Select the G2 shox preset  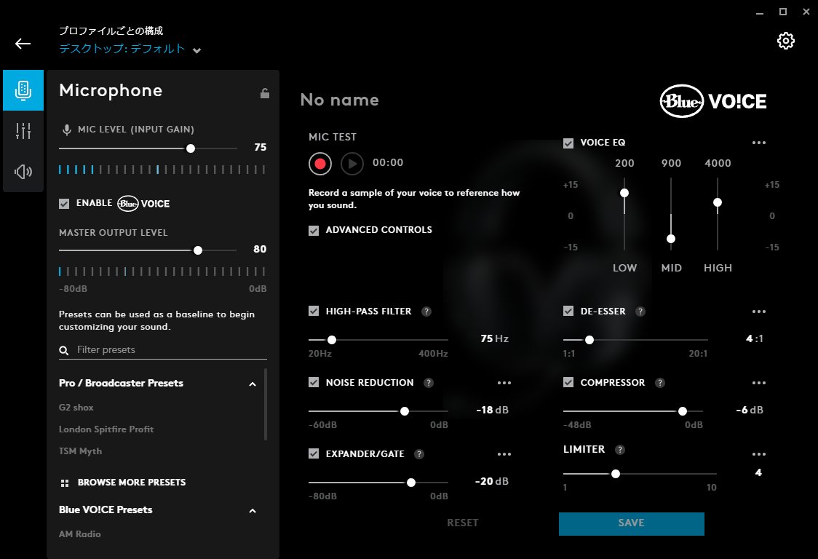tap(76, 407)
